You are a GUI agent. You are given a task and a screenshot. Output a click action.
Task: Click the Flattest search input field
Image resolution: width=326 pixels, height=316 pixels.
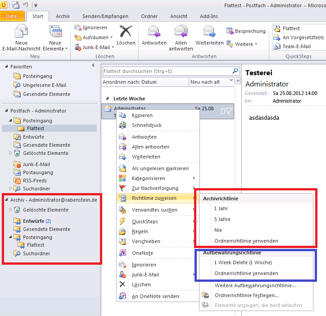point(167,71)
